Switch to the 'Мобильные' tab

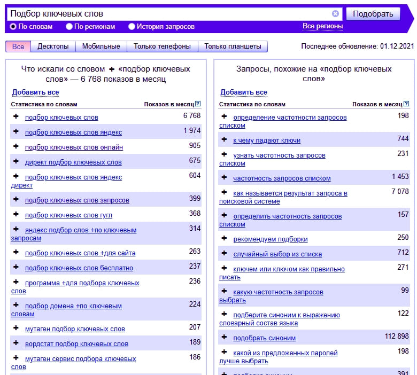101,46
